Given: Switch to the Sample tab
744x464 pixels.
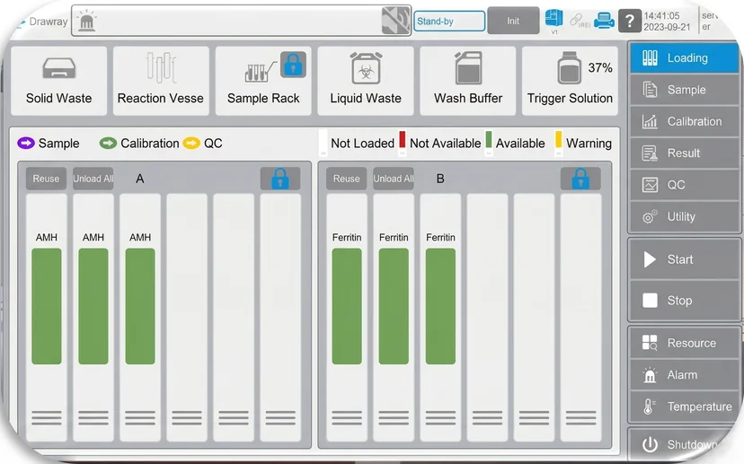Looking at the screenshot, I should pyautogui.click(x=684, y=90).
